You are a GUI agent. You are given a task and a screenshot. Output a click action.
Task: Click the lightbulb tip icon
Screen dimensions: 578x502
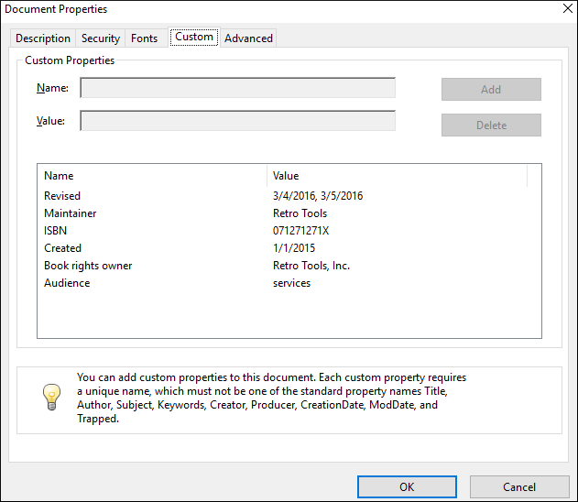(51, 397)
